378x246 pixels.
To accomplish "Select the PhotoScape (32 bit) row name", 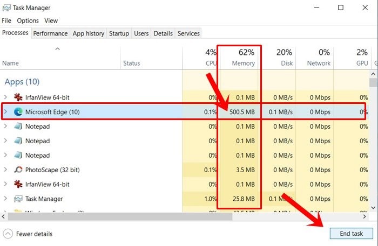I will [52, 170].
